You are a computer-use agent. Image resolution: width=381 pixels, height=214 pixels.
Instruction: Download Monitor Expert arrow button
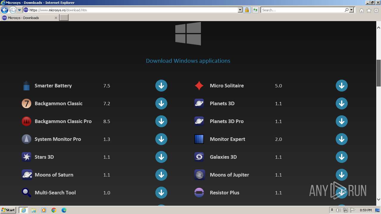(342, 139)
